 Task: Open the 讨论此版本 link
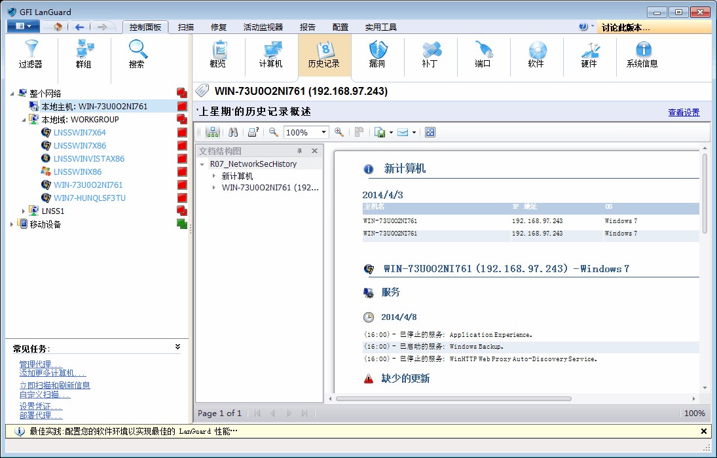tap(625, 28)
